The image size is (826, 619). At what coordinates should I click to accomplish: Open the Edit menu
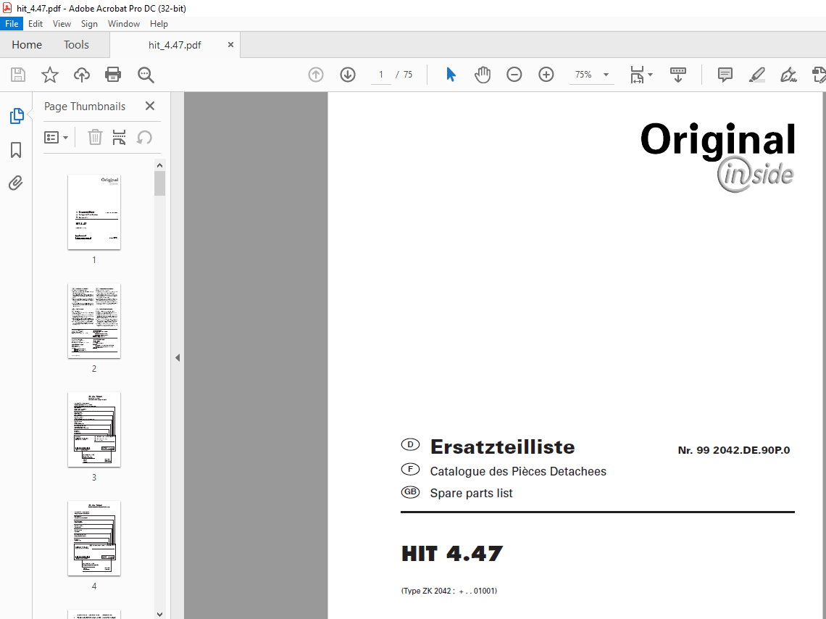pyautogui.click(x=36, y=24)
